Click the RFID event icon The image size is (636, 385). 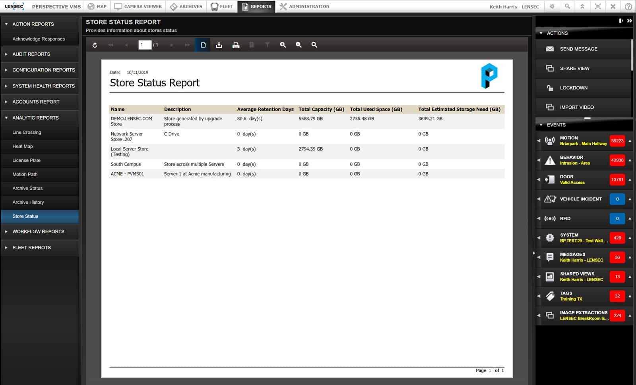point(550,218)
